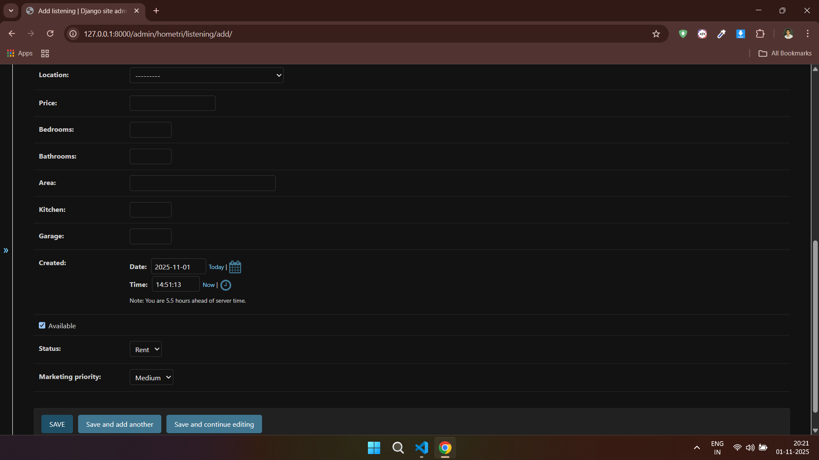Open the Extensions puzzle-piece menu
The width and height of the screenshot is (819, 460).
(x=760, y=34)
